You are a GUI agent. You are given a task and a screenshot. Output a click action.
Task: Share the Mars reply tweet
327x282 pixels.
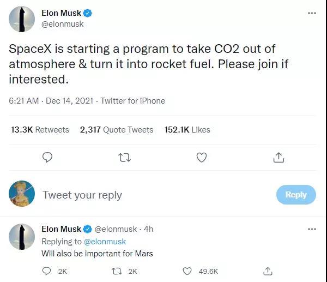pyautogui.click(x=268, y=271)
